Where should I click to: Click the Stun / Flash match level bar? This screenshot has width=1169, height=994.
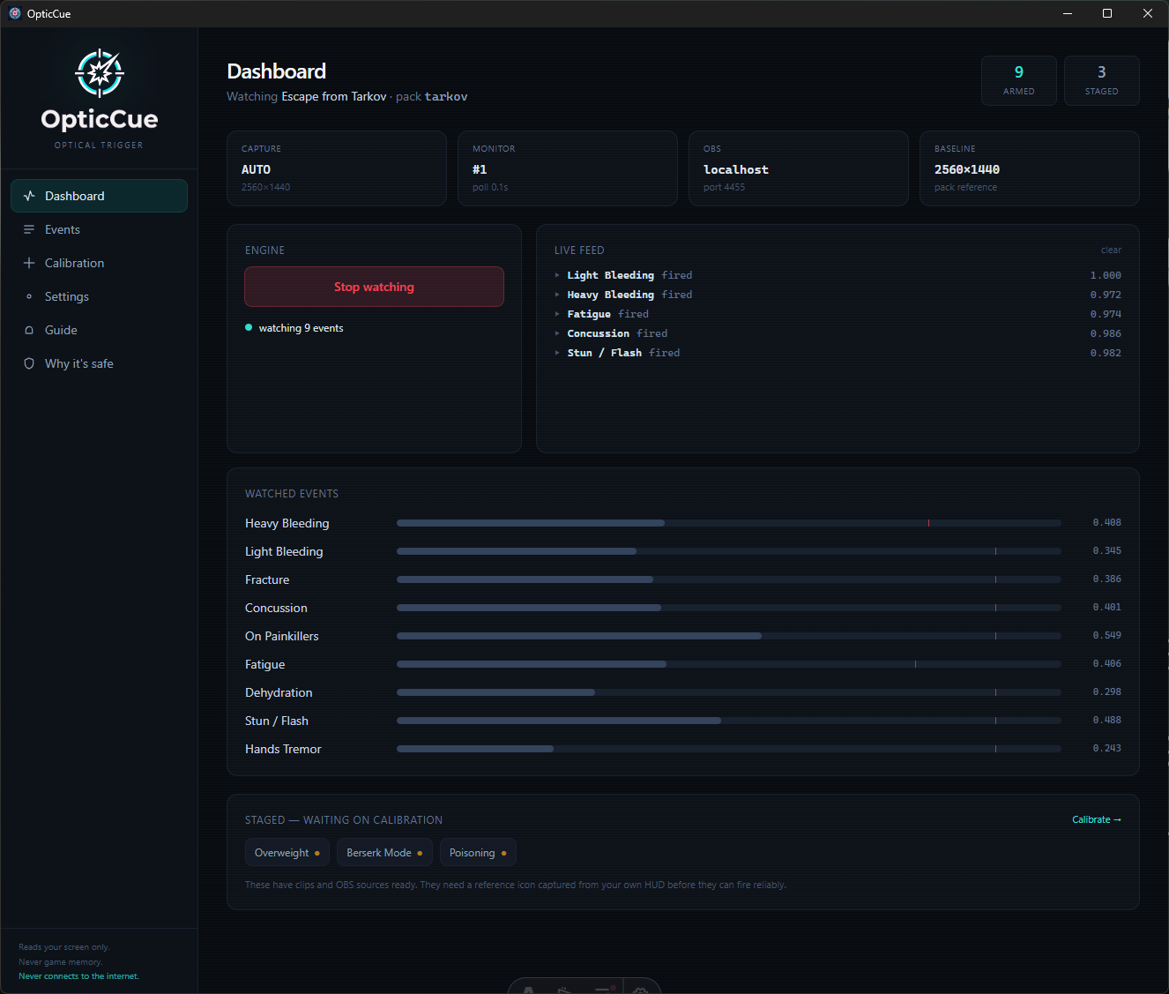coord(729,721)
